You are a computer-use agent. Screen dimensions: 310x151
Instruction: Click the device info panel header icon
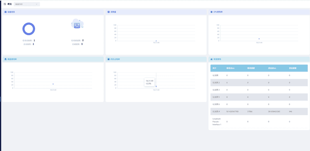6,12
